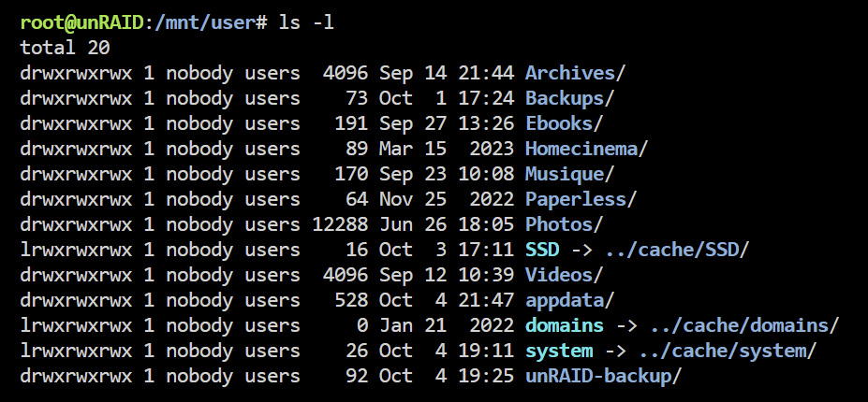The height and width of the screenshot is (402, 868).
Task: Select the appdata/ folder name
Action: (x=569, y=300)
